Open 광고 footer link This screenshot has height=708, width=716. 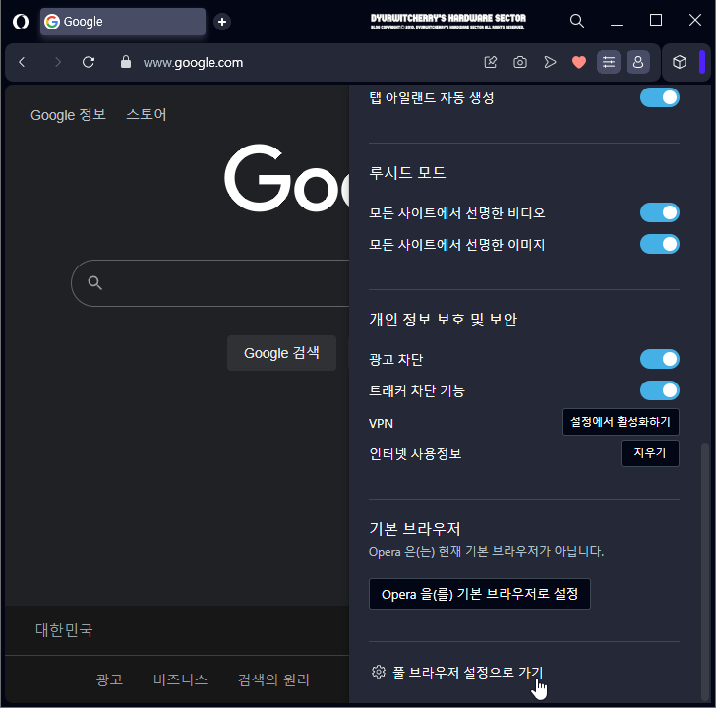click(109, 679)
